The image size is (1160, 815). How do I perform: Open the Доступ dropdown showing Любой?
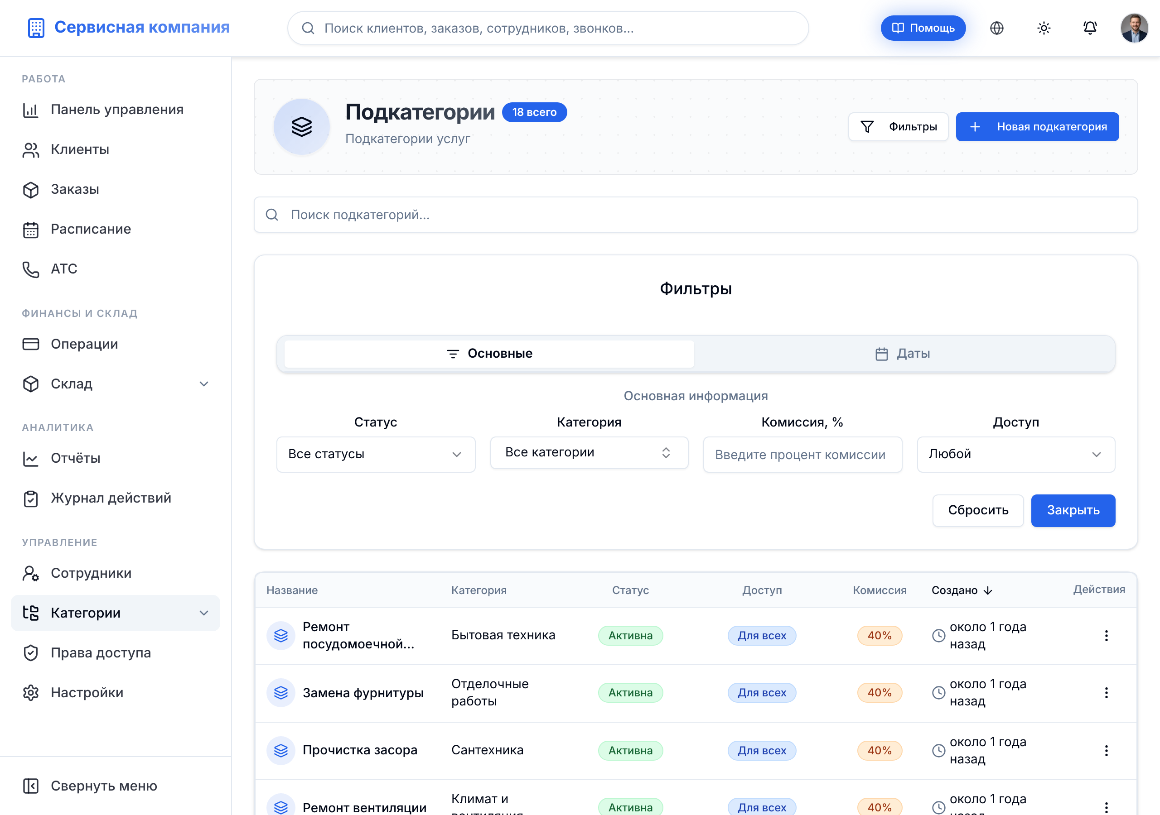point(1015,454)
